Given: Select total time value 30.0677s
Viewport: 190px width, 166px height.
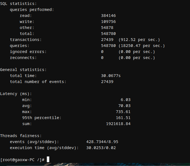Looking at the screenshot, I should (x=111, y=76).
